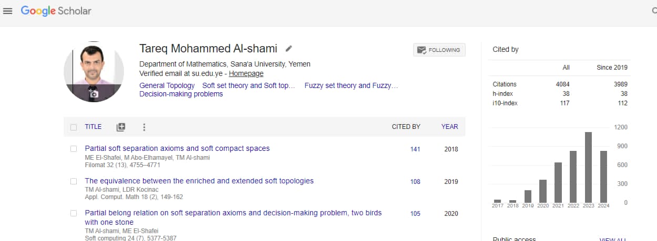Open the Decision-making problems interest tag
Viewport: 657px width, 241px height.
coord(181,94)
